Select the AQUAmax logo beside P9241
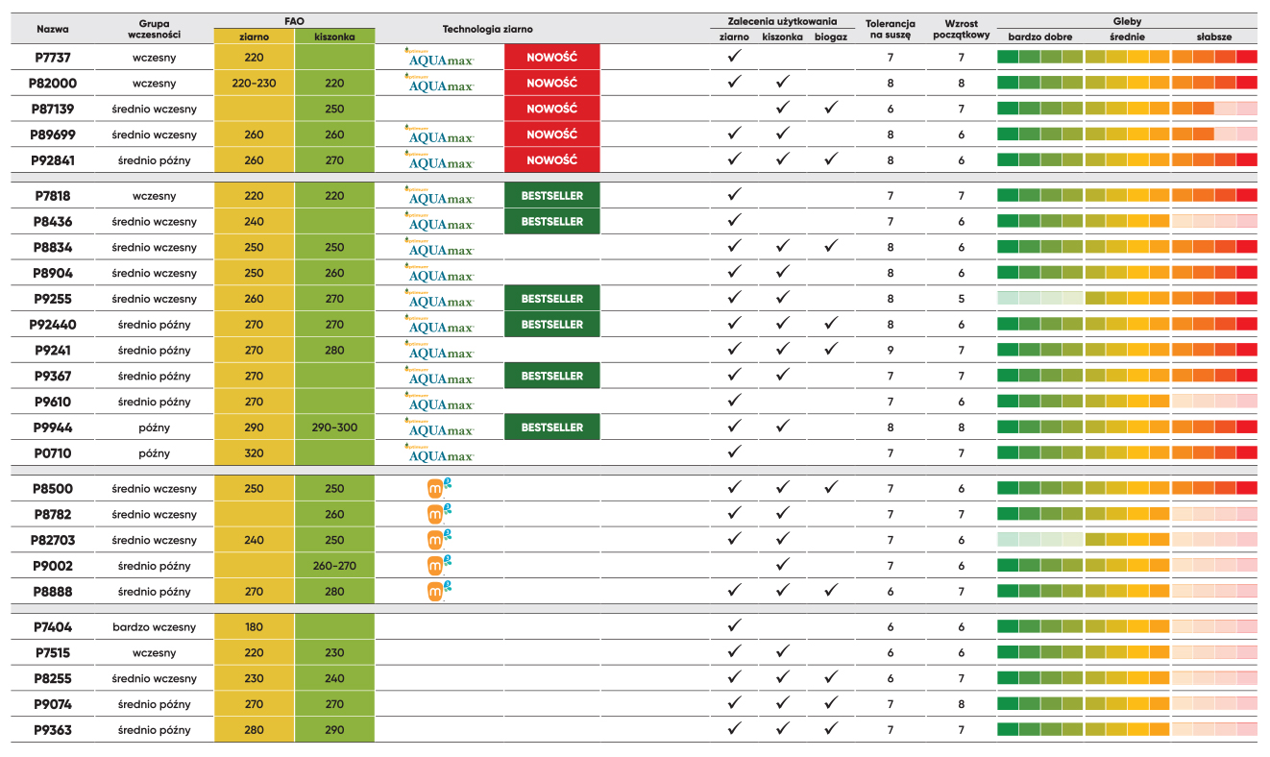Viewport: 1270px width, 757px height. pos(440,351)
